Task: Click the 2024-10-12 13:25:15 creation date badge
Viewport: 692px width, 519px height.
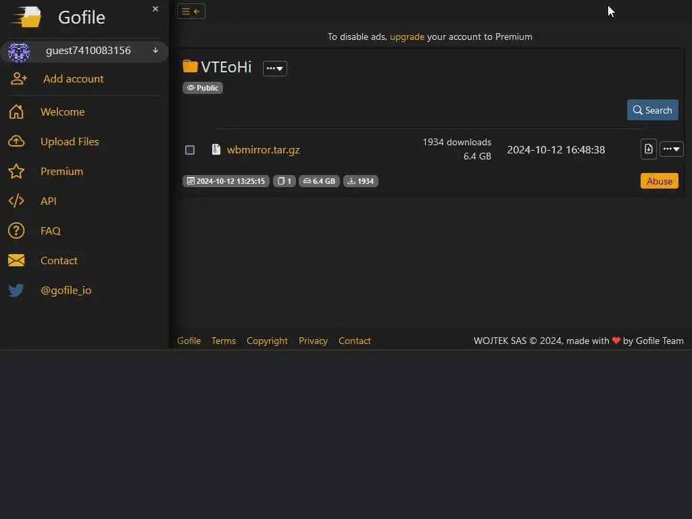Action: tap(226, 181)
